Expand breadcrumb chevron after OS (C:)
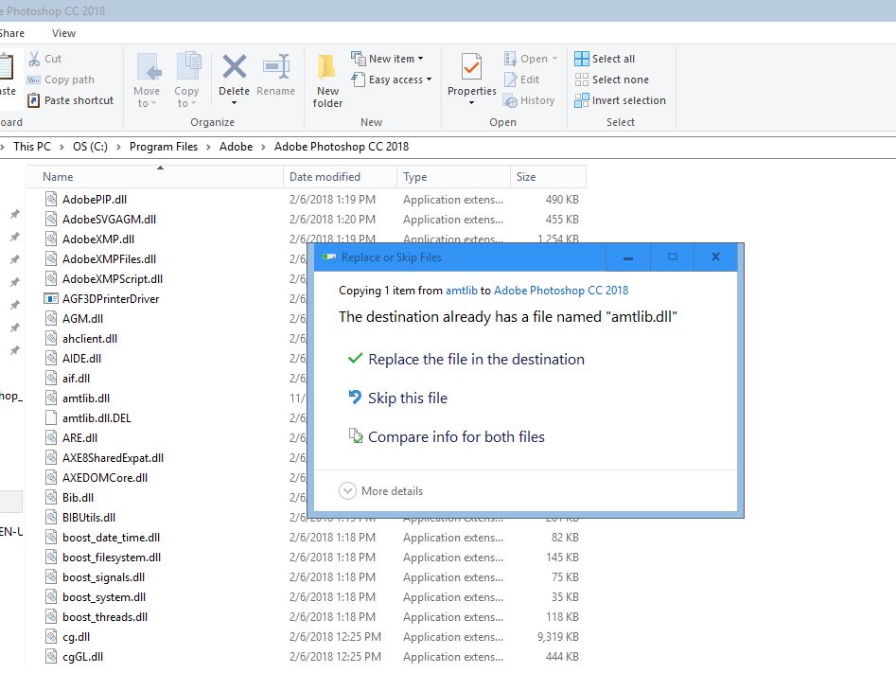Screen dimensions: 896x673 coord(118,147)
